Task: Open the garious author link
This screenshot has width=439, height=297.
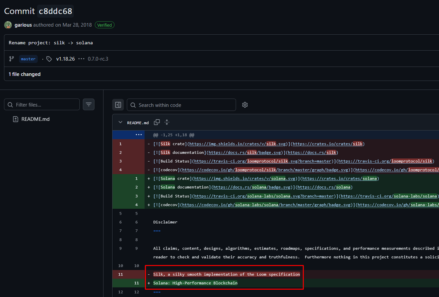Action: pos(23,25)
